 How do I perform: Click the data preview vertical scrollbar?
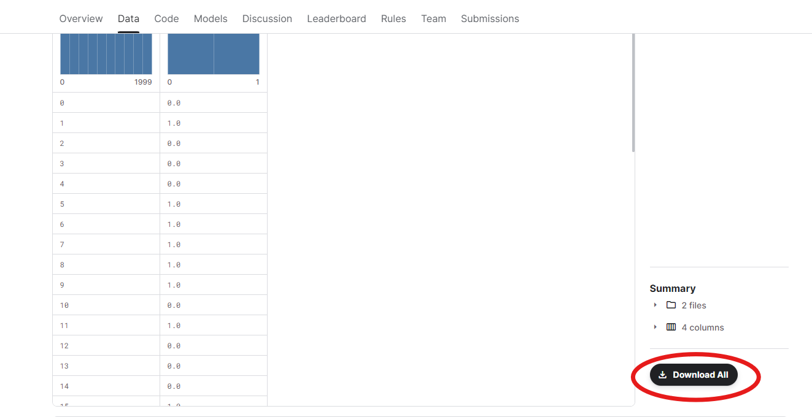(633, 92)
